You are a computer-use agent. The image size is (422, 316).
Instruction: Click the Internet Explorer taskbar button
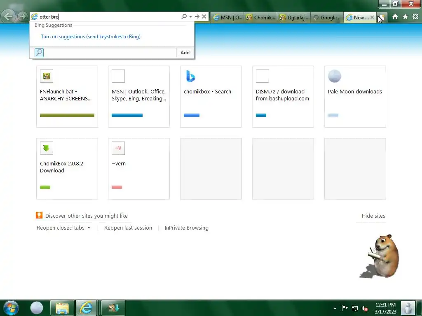pyautogui.click(x=86, y=308)
